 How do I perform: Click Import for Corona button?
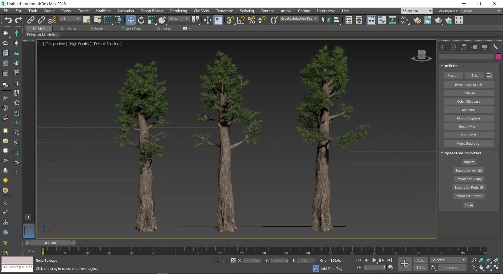coord(469,196)
